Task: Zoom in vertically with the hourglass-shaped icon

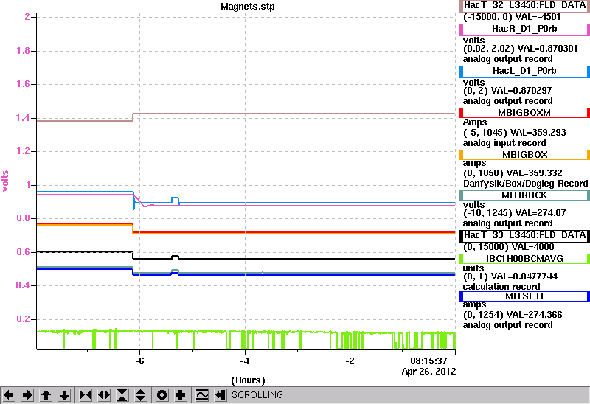Action: click(122, 395)
